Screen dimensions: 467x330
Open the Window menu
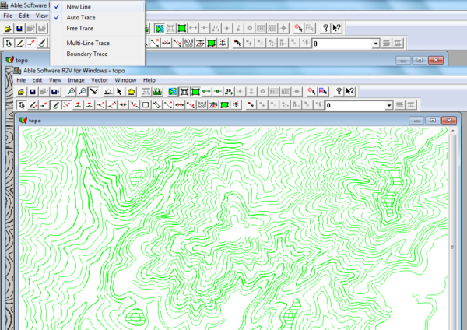[125, 80]
